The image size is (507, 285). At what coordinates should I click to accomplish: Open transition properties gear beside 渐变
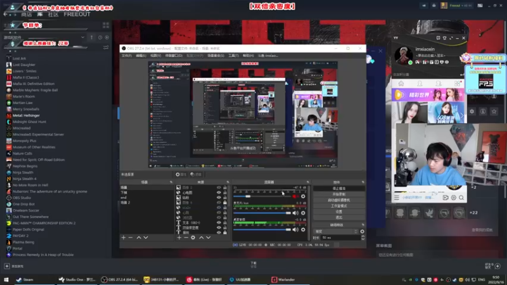[x=362, y=231]
